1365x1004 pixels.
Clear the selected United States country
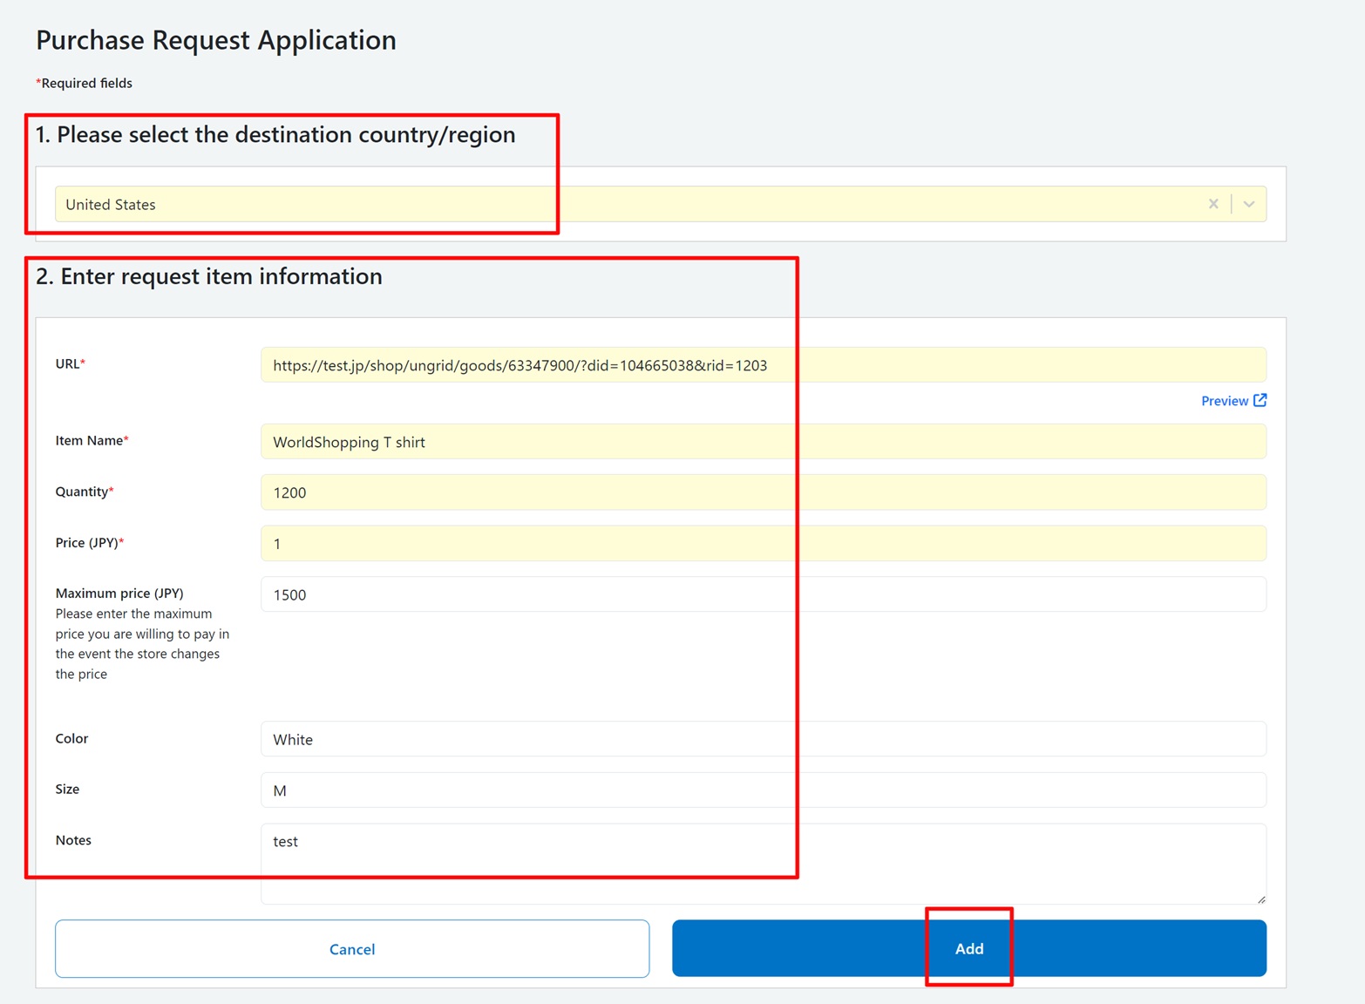coord(1212,204)
